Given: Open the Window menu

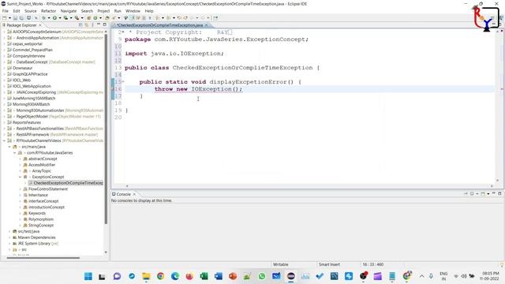Looking at the screenshot, I should coord(133,11).
